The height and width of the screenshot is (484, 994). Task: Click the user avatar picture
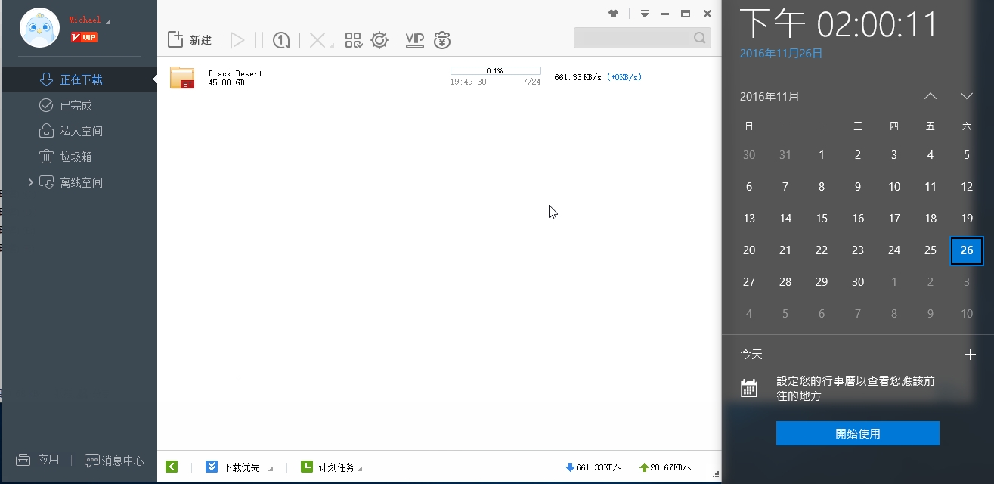pyautogui.click(x=39, y=28)
